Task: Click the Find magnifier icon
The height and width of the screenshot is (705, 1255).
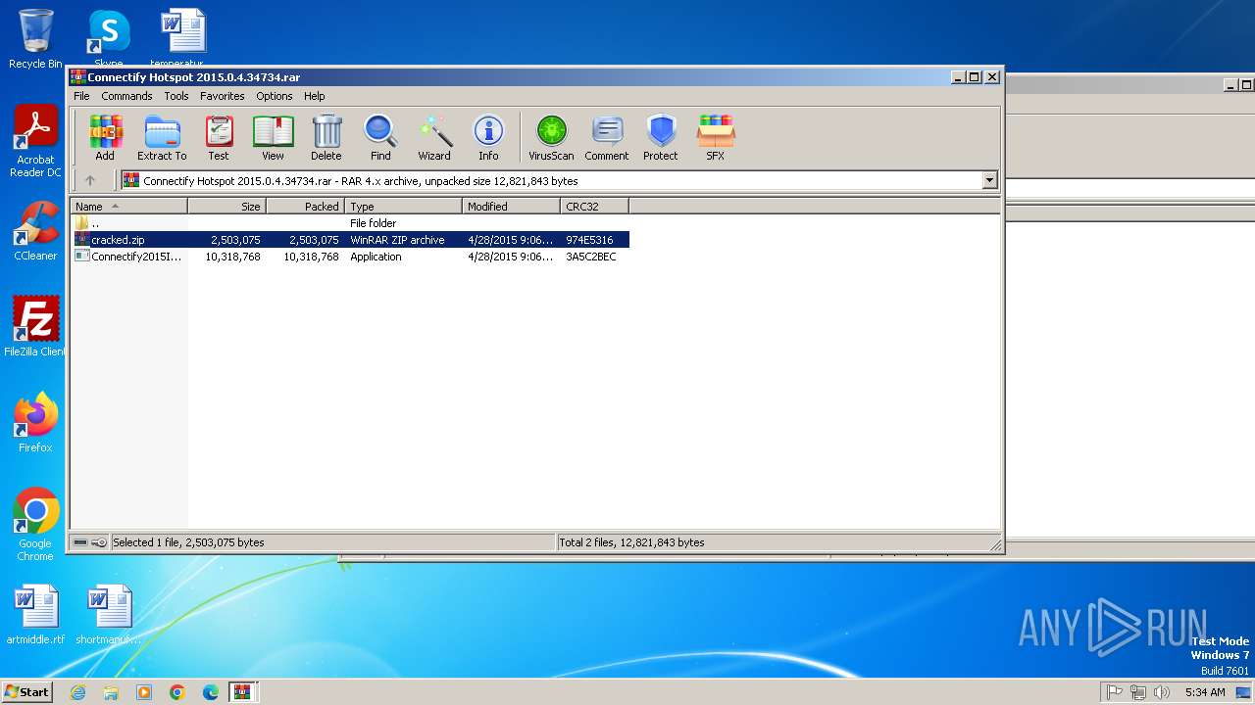Action: point(380,138)
